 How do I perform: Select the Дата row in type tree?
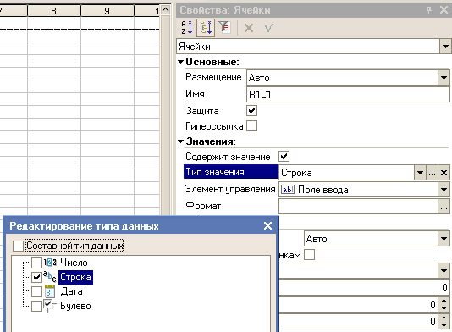point(71,291)
